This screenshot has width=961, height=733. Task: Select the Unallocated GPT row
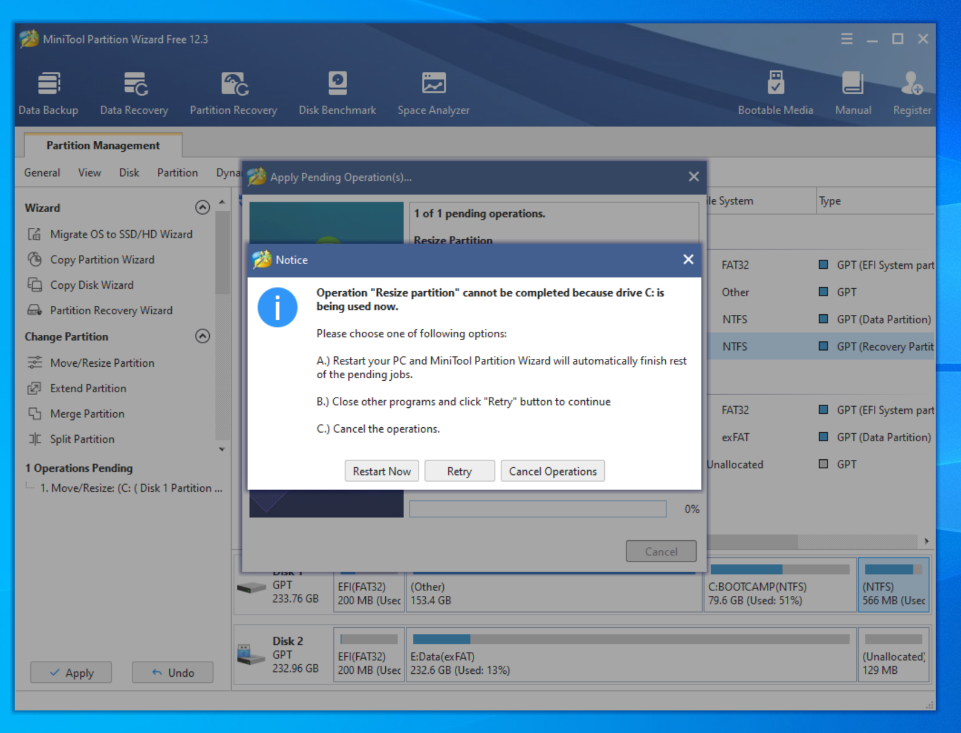point(820,464)
